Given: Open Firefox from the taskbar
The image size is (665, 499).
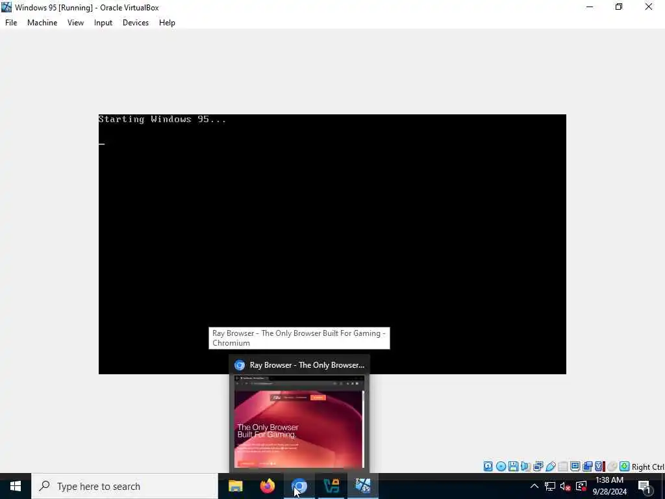Looking at the screenshot, I should 267,486.
